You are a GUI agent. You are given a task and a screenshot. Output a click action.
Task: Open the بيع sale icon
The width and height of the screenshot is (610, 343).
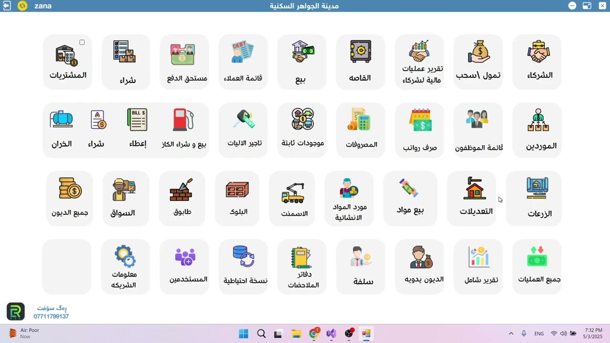(302, 51)
